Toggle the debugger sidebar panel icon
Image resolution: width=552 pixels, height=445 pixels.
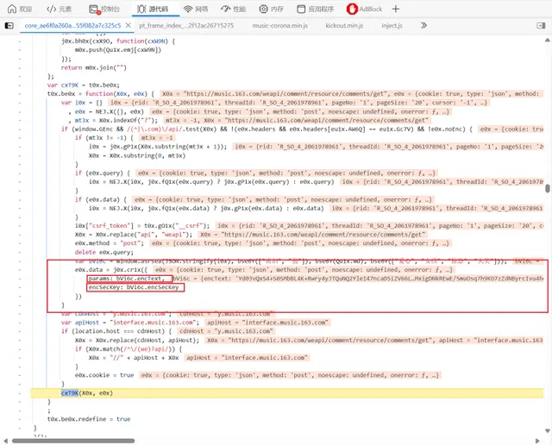coord(541,25)
